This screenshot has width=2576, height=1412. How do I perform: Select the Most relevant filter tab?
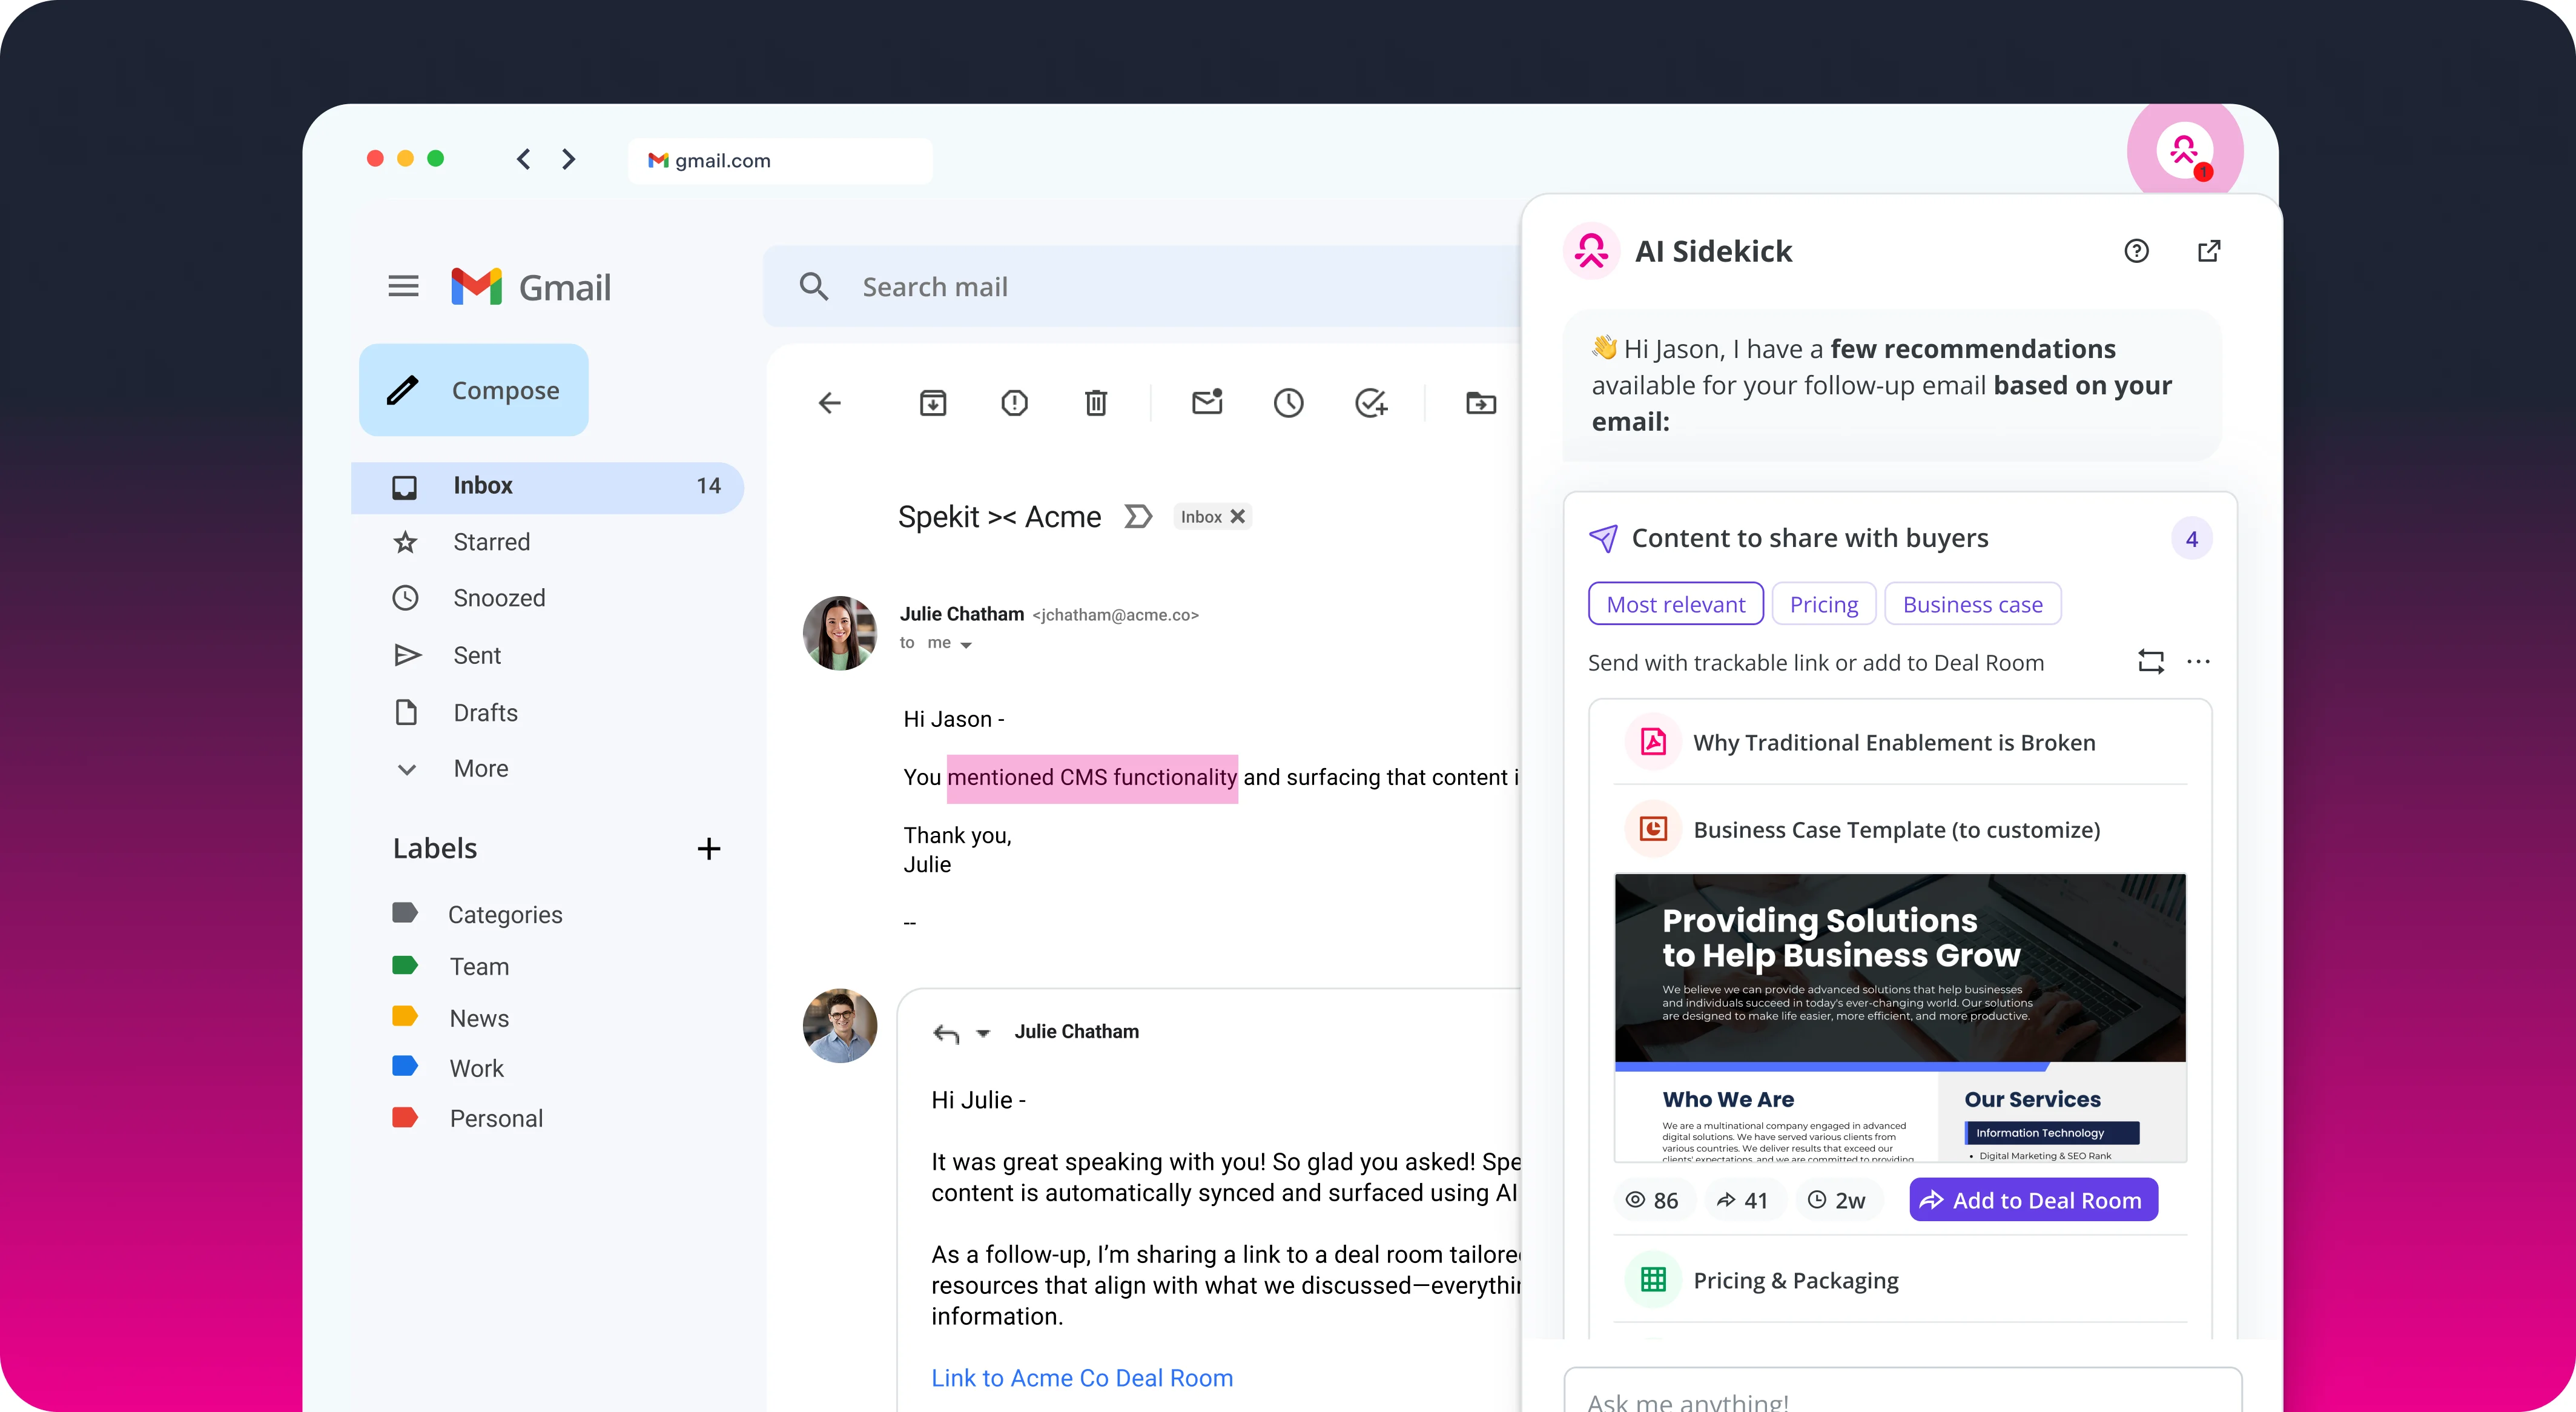[1676, 604]
